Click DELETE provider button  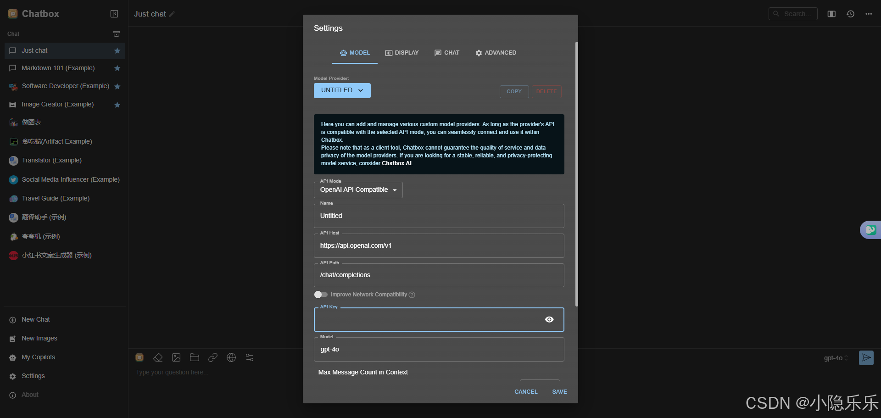(546, 92)
